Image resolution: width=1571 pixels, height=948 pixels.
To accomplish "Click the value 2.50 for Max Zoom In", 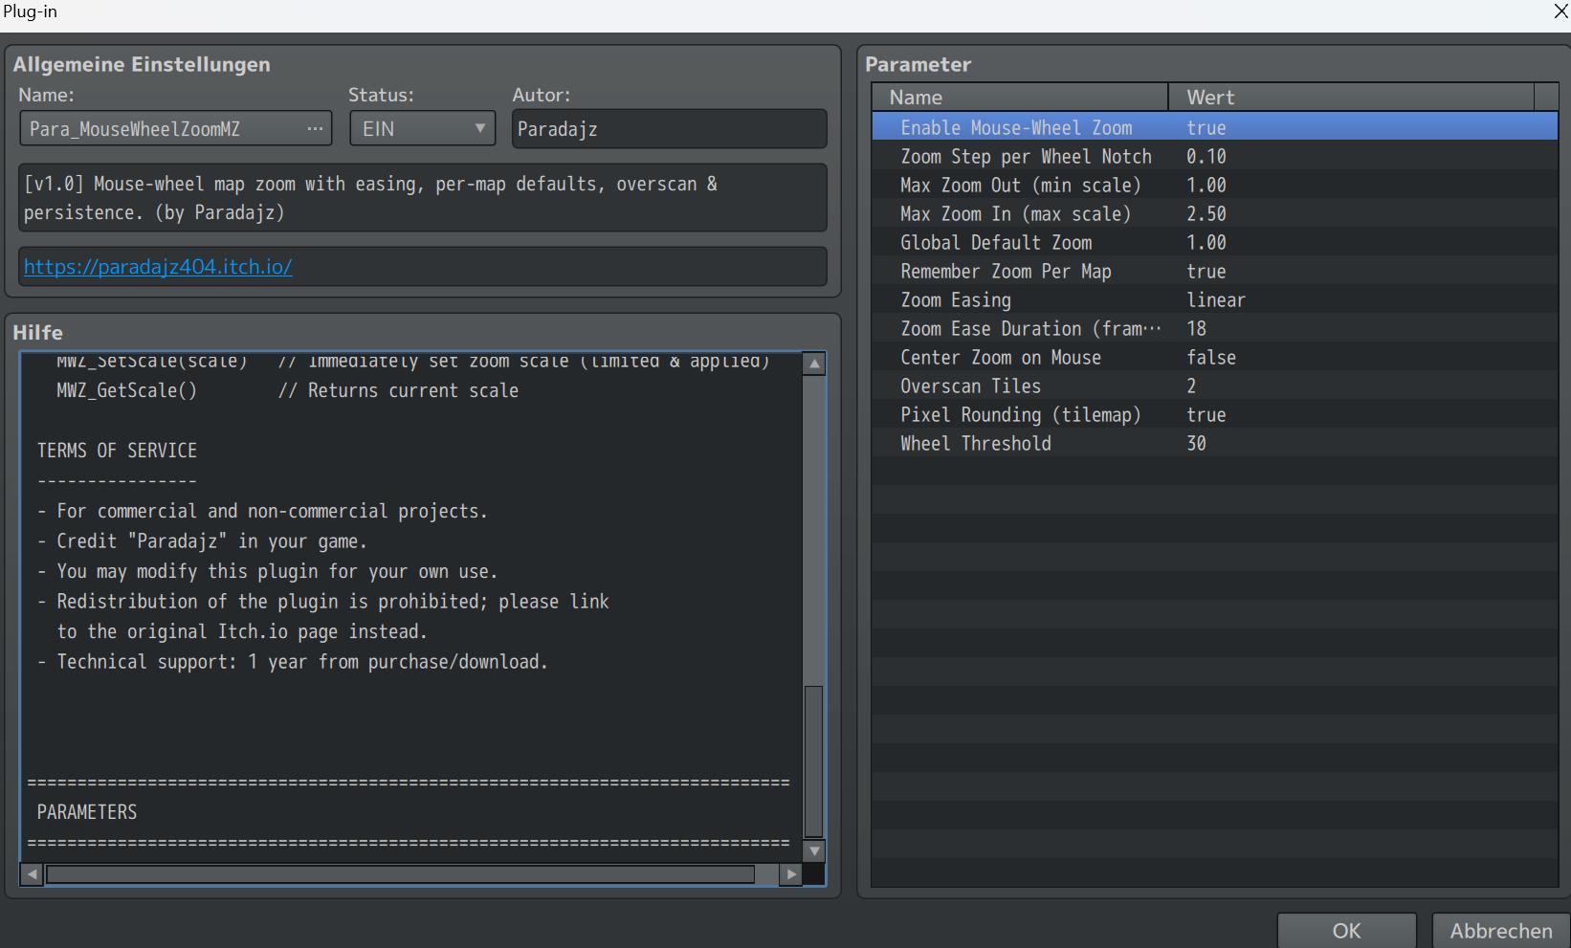I will click(1206, 213).
